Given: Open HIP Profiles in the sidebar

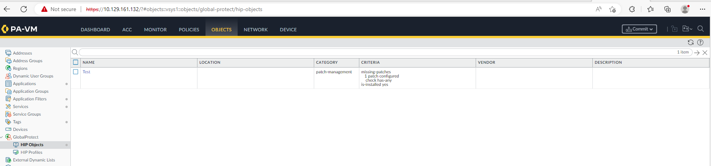Looking at the screenshot, I should [31, 152].
